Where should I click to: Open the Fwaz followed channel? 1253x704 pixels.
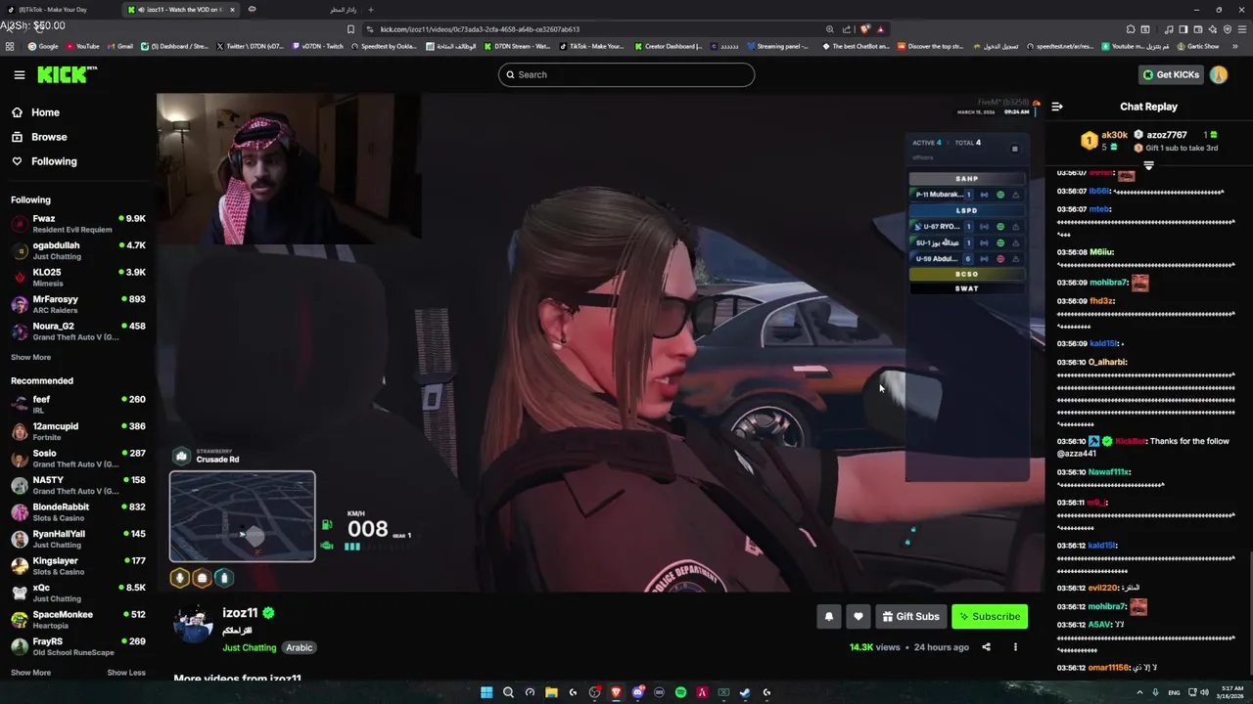click(x=78, y=224)
